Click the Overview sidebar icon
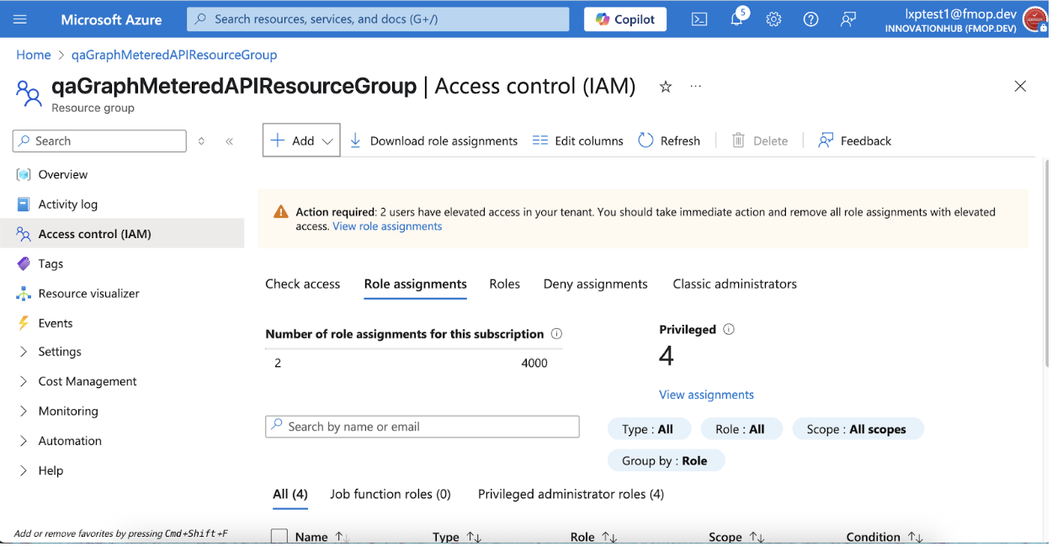Viewport: 1052px width, 552px height. tap(24, 174)
